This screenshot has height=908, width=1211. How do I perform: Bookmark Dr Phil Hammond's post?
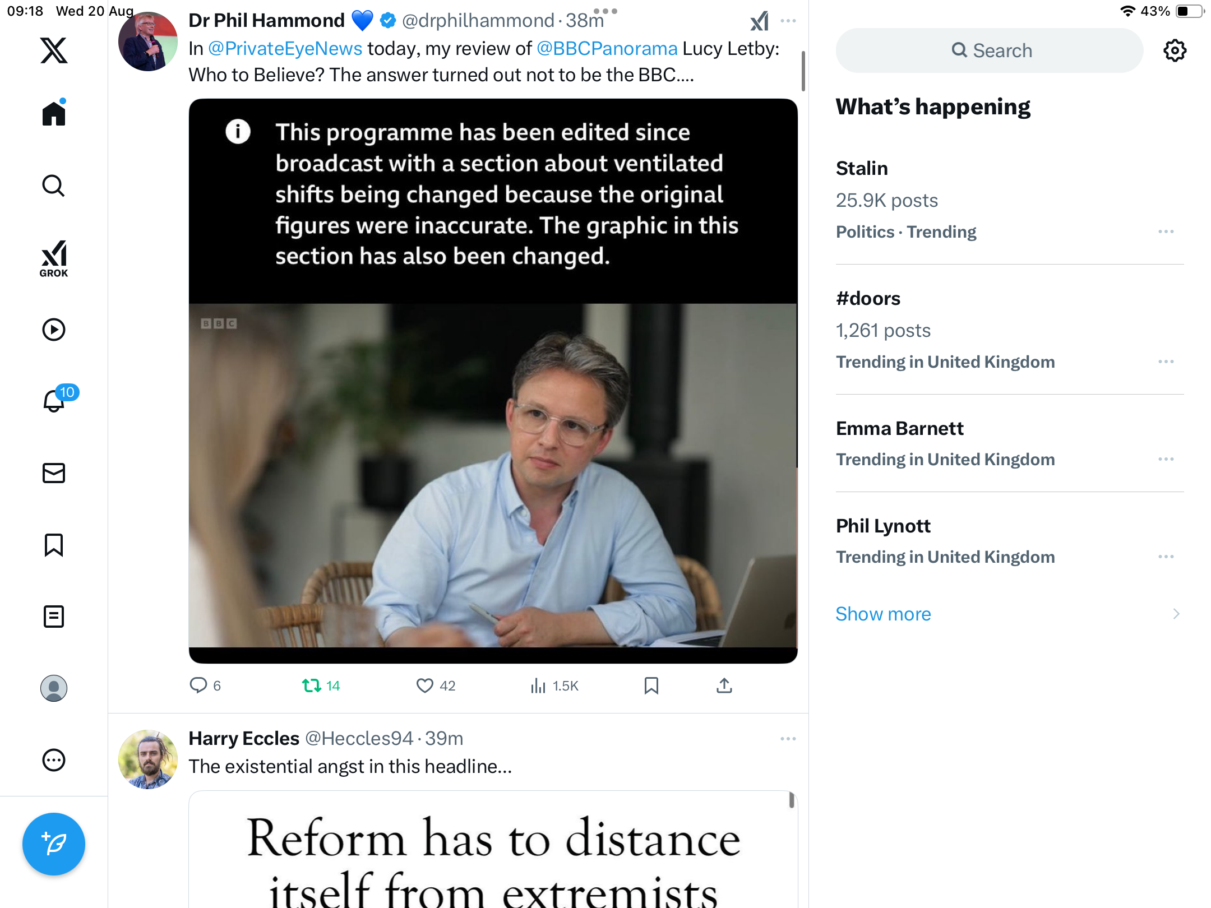pos(651,685)
